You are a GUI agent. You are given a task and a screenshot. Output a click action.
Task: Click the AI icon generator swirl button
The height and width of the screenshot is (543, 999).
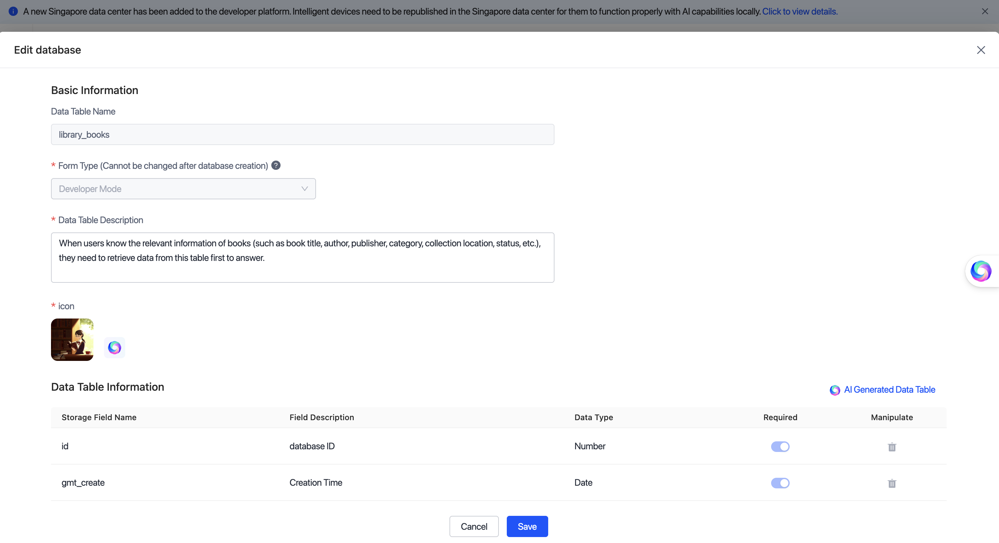[114, 347]
